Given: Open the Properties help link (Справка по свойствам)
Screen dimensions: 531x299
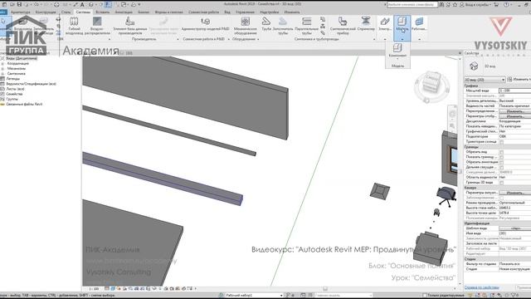Looking at the screenshot, I should tap(481, 287).
